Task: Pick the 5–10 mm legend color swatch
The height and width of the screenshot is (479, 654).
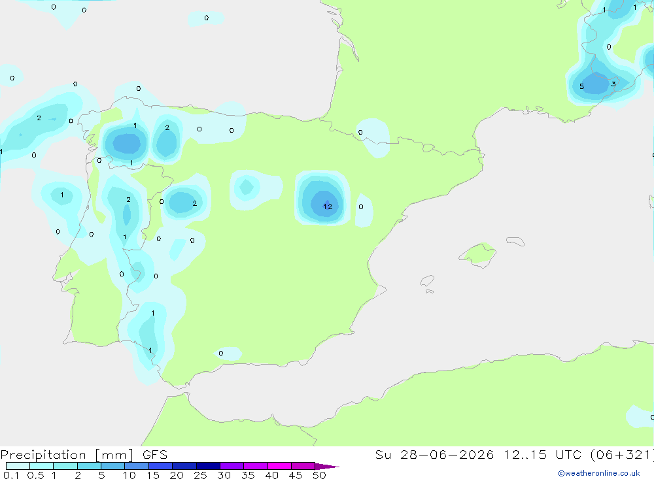Action: (112, 466)
